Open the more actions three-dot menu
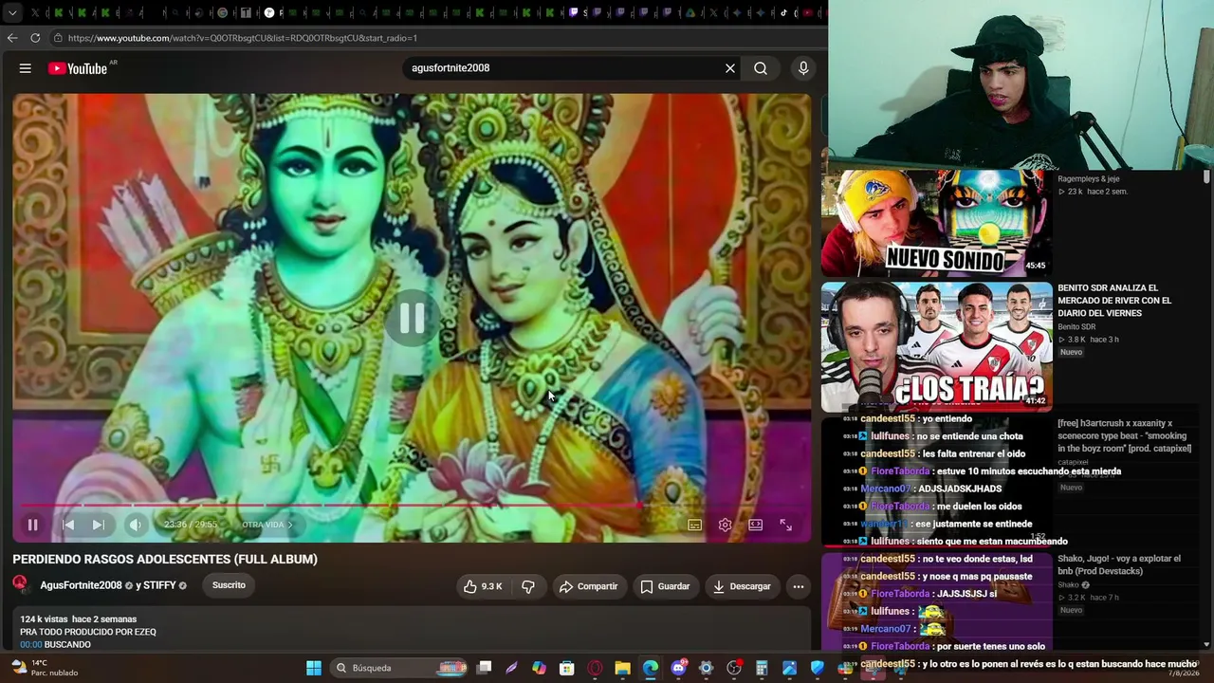The image size is (1214, 683). click(x=799, y=586)
